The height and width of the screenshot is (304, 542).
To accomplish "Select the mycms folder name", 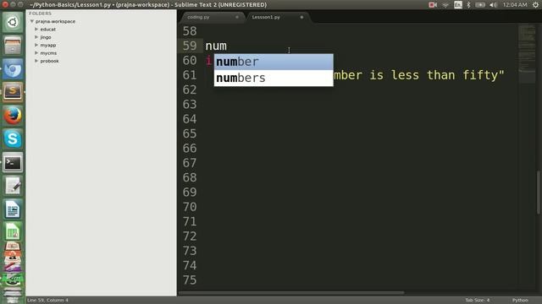I will click(x=48, y=53).
